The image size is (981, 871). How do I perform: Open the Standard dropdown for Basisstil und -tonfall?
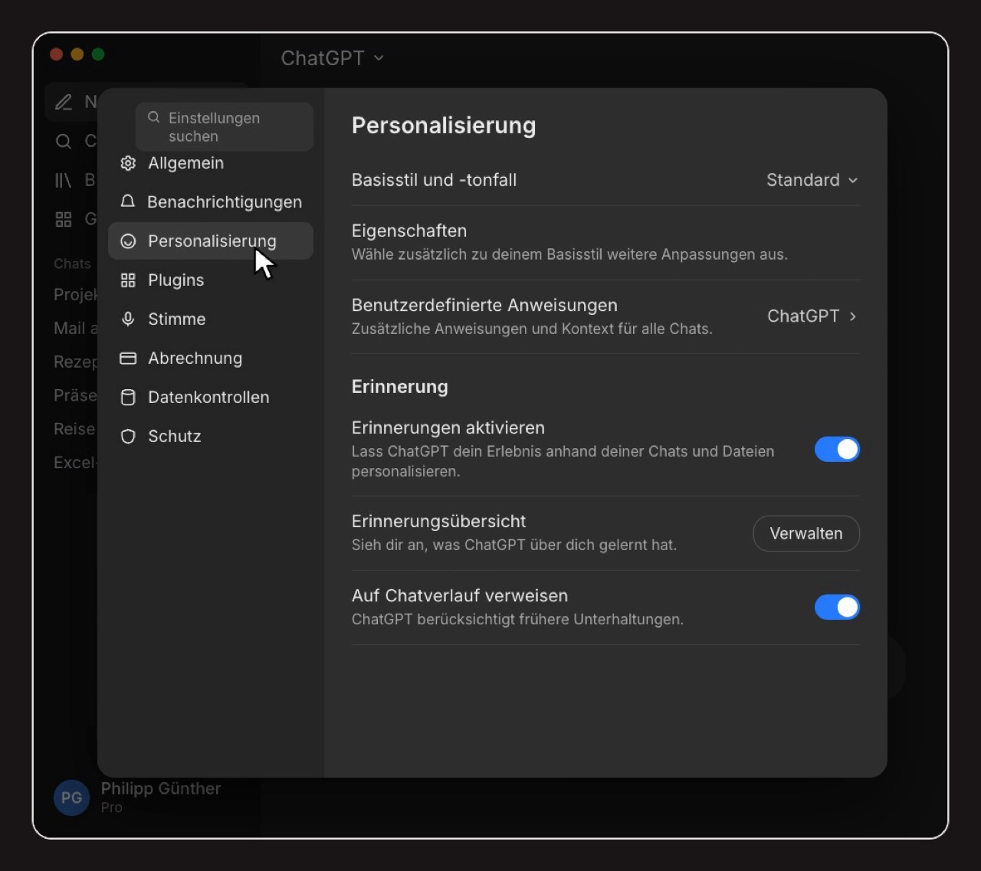tap(812, 180)
